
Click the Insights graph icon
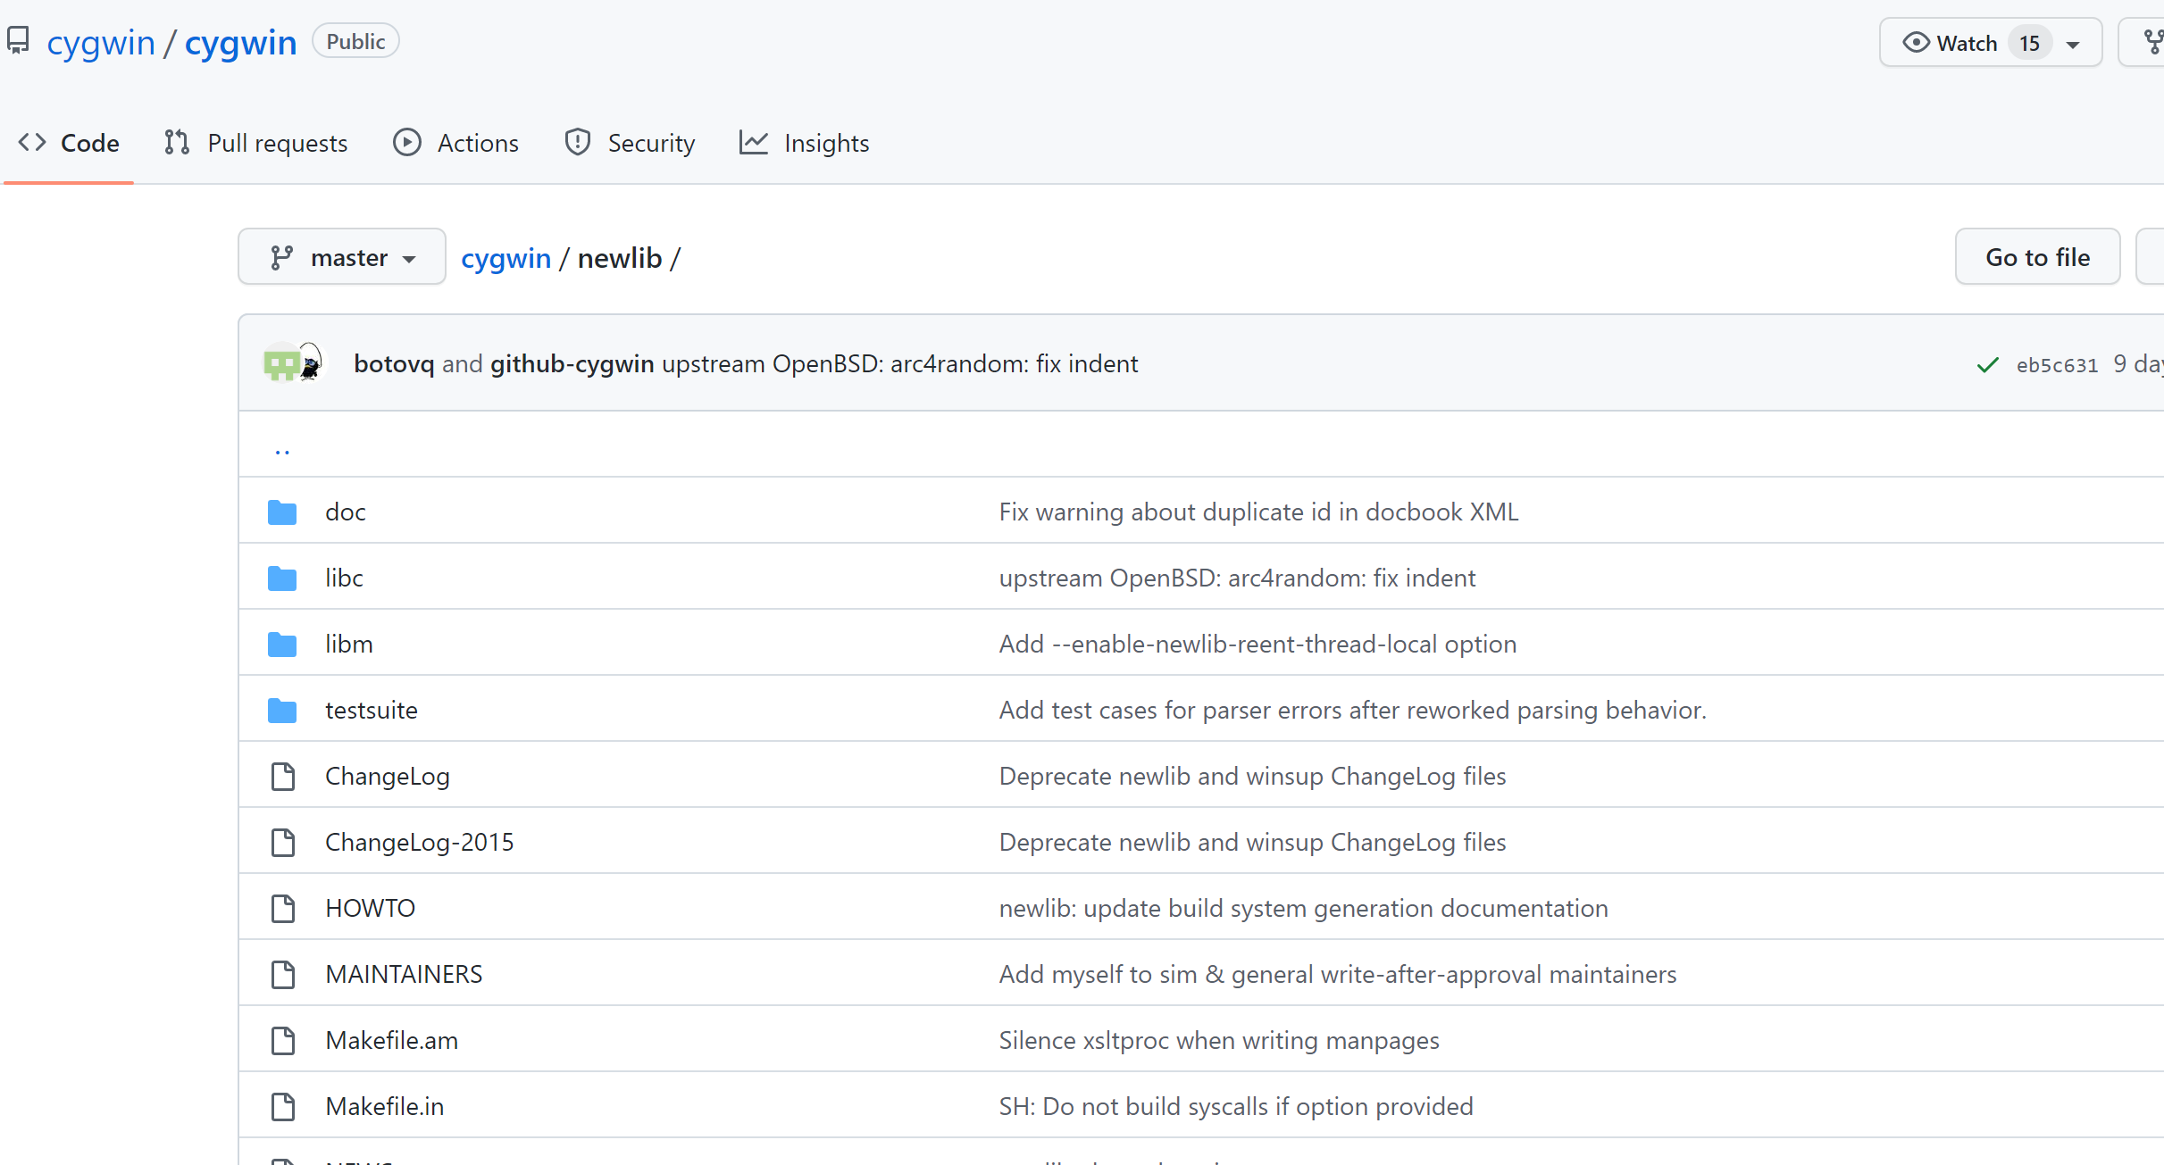[754, 143]
